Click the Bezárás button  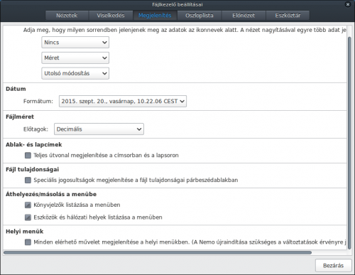(333, 266)
